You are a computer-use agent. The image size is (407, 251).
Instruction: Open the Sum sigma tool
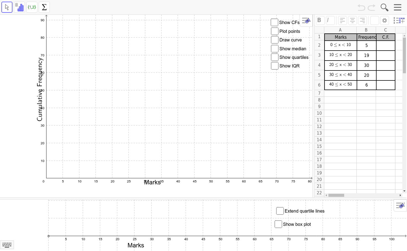click(x=44, y=7)
